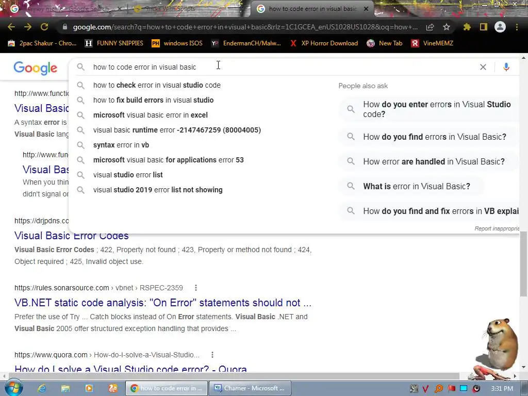Open the Chrome extensions puzzle icon
This screenshot has width=528, height=396.
(467, 27)
